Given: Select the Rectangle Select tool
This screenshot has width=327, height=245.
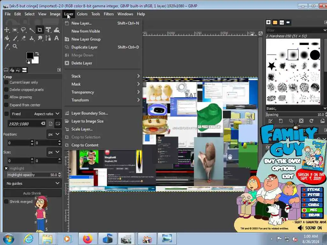Looking at the screenshot, I should (15, 30).
